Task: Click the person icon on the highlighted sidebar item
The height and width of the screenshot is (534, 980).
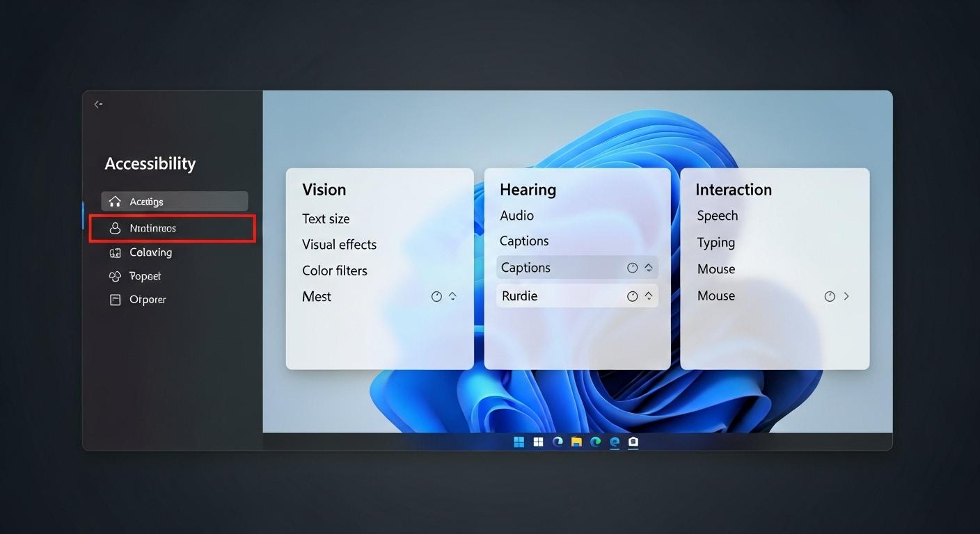Action: (x=115, y=227)
